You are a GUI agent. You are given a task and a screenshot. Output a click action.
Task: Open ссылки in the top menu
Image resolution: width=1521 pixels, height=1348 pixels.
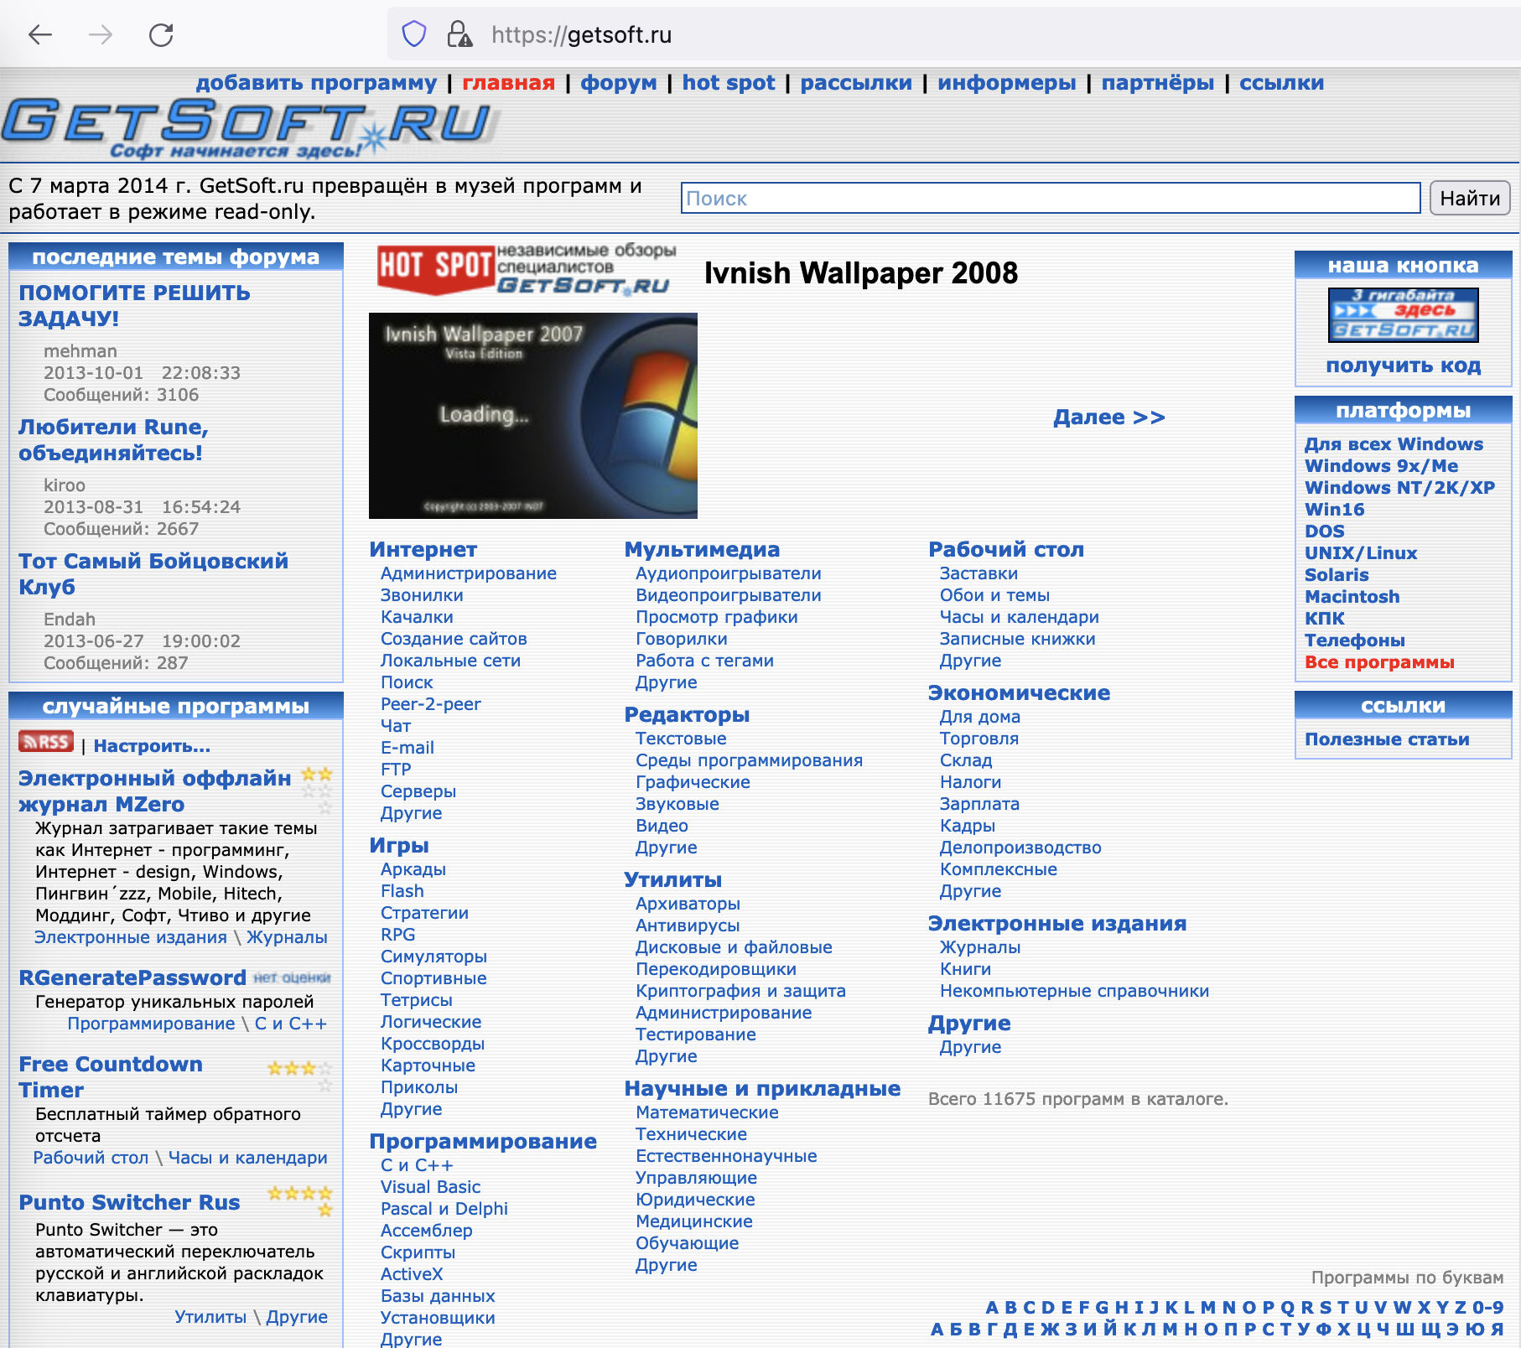pyautogui.click(x=1282, y=83)
